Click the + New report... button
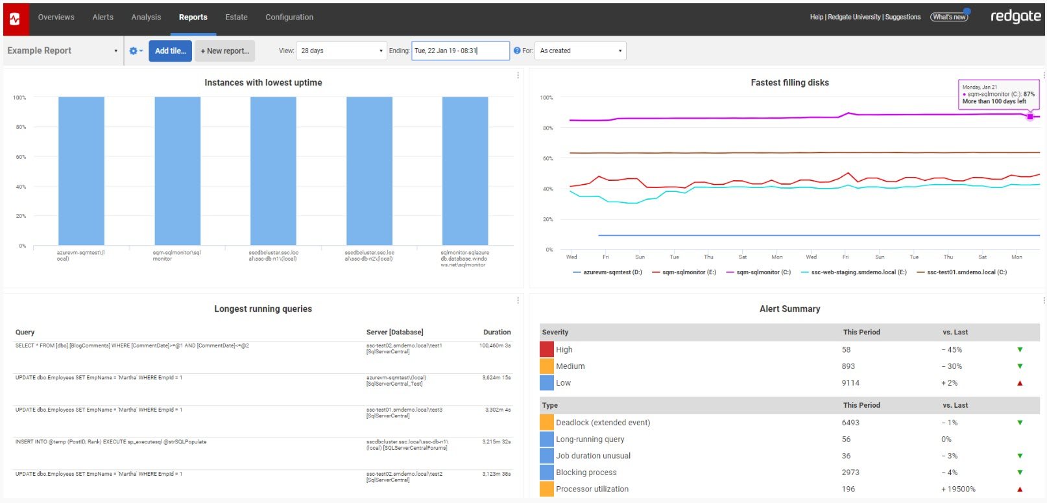This screenshot has height=503, width=1047. click(x=224, y=51)
